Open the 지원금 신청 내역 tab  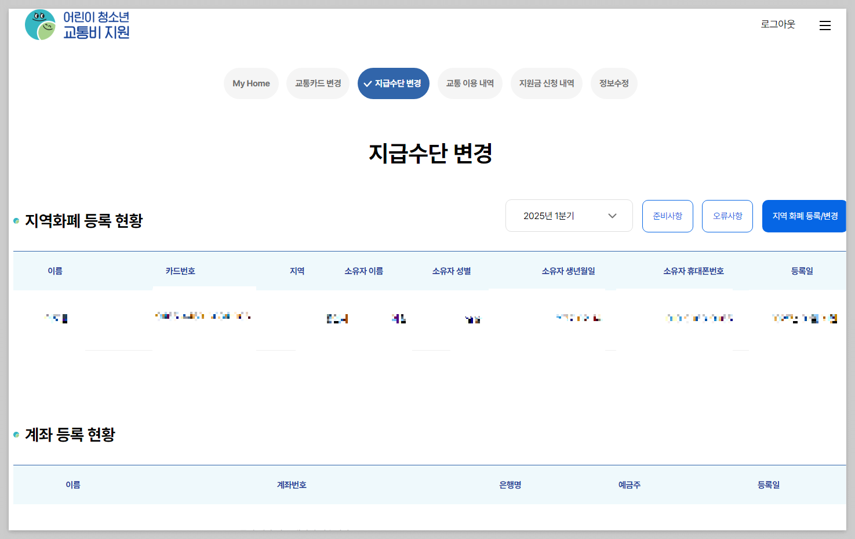pos(547,83)
